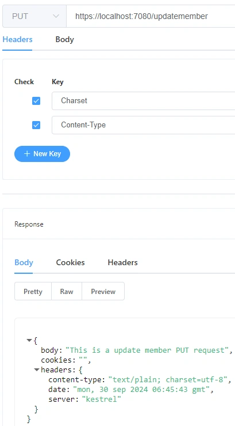The height and width of the screenshot is (426, 235).
Task: Open the response Body tab
Action: coord(24,262)
